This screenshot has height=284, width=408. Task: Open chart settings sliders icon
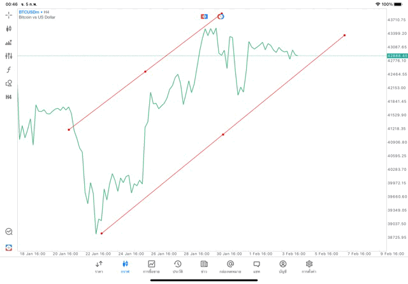pyautogui.click(x=9, y=56)
